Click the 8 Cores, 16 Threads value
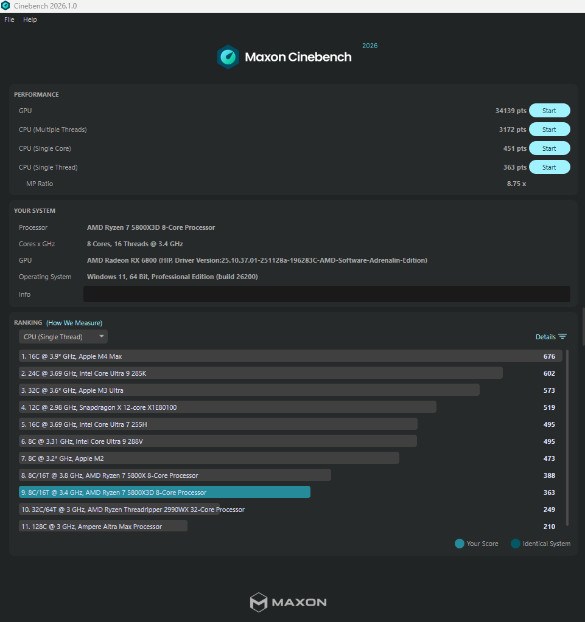 [x=135, y=244]
